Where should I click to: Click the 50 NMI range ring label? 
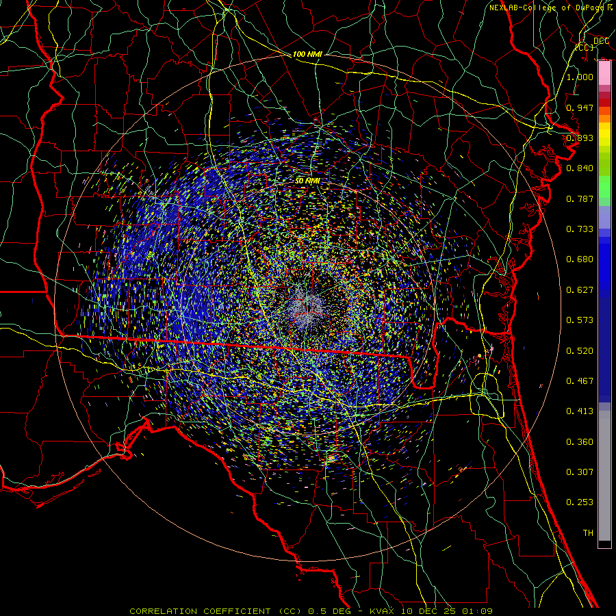tap(307, 181)
